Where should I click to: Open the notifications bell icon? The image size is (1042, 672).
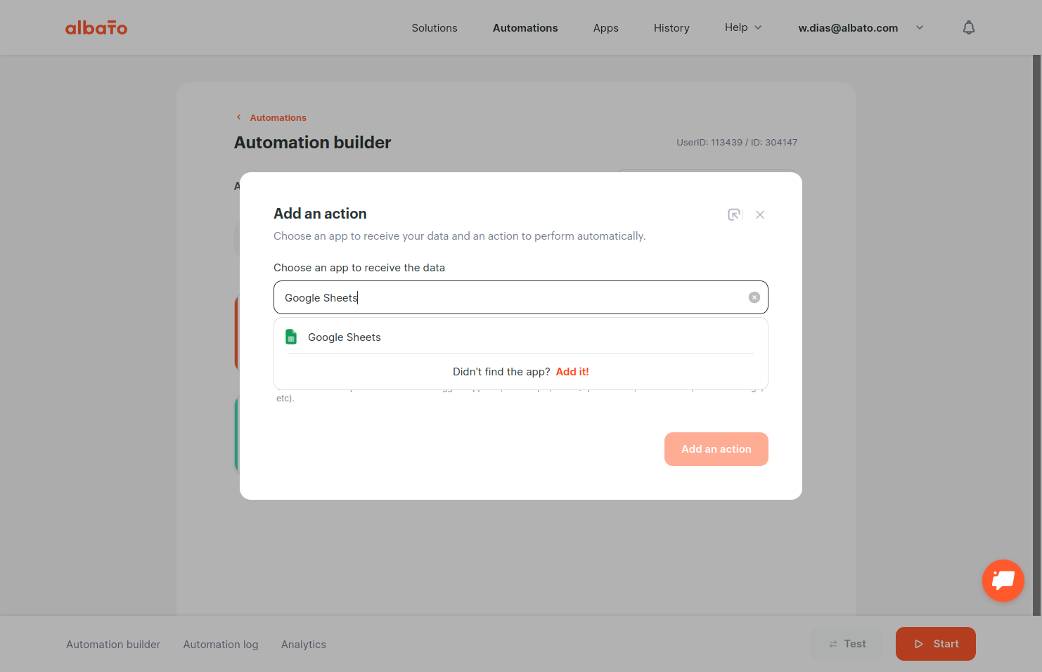pyautogui.click(x=969, y=27)
